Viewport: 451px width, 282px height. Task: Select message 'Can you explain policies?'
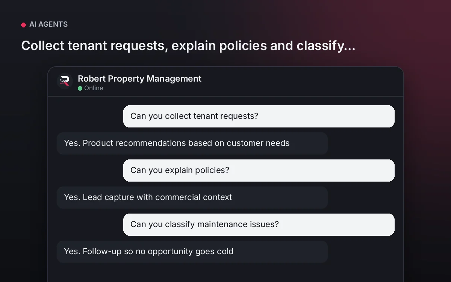point(259,170)
